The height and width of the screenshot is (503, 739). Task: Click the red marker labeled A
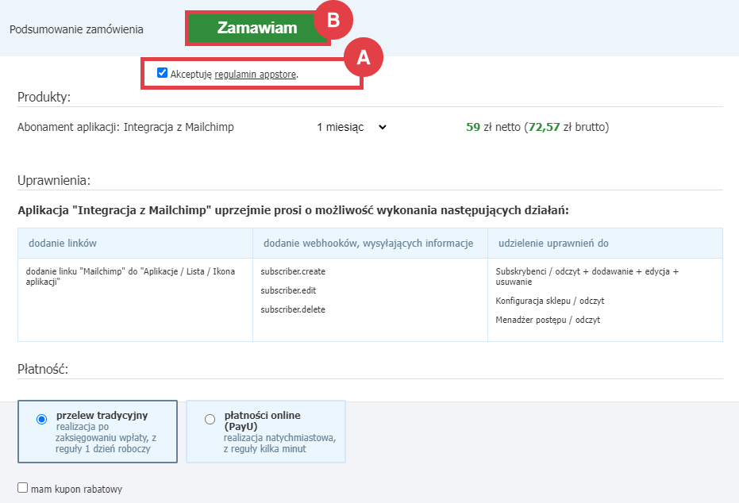364,56
